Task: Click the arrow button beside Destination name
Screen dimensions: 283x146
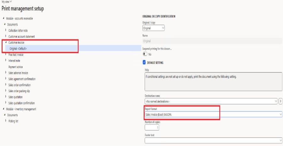Action: (280, 101)
